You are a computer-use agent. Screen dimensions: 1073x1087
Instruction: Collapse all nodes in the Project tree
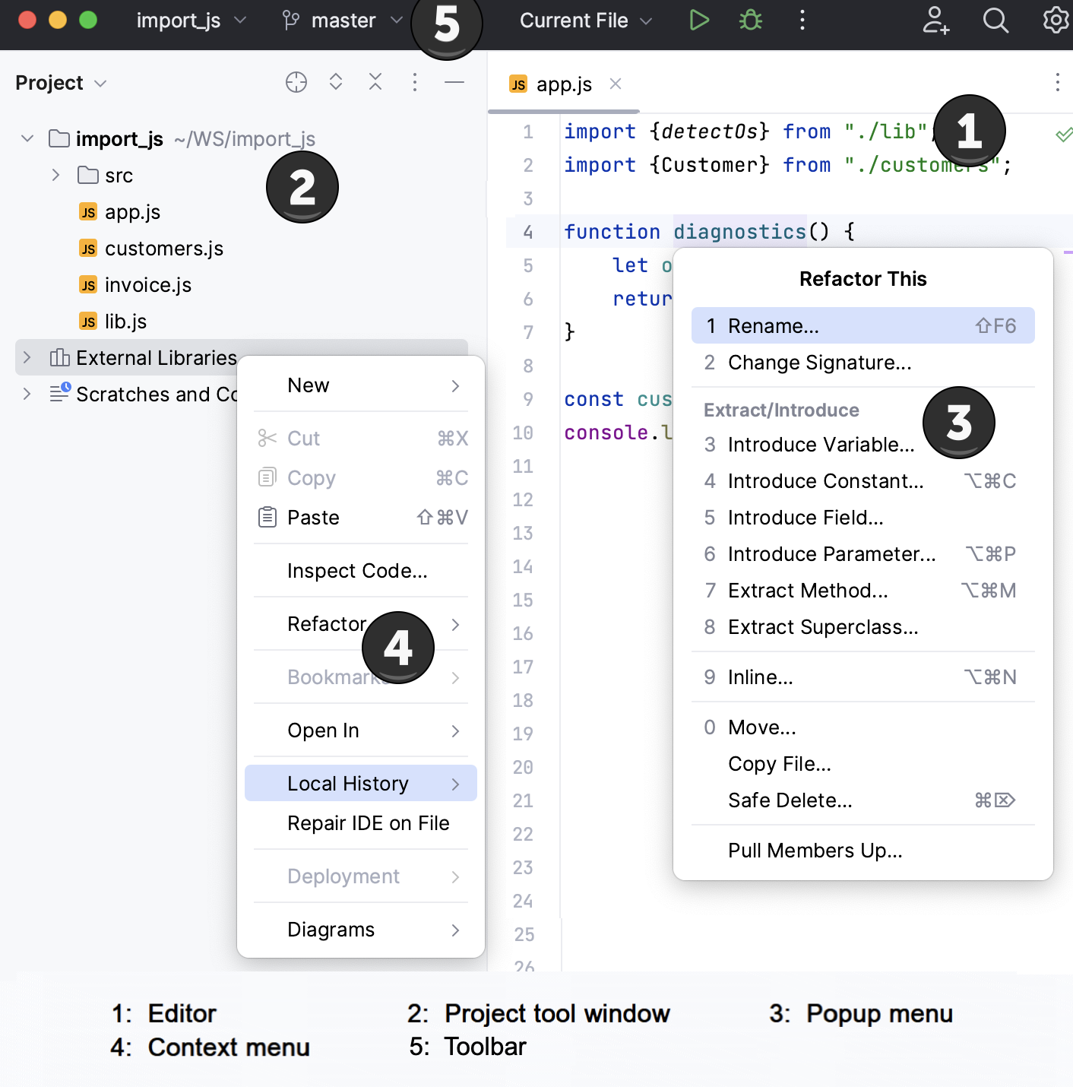[375, 82]
